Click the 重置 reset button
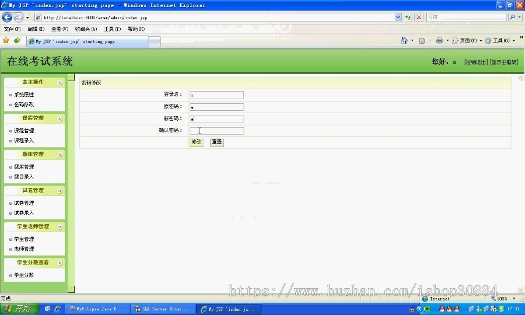The image size is (525, 315). pos(216,142)
